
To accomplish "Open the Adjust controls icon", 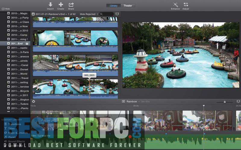I will click(186, 4).
